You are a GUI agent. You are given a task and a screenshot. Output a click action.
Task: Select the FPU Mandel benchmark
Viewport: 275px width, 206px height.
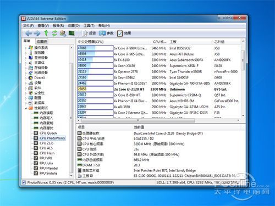pos(48,168)
